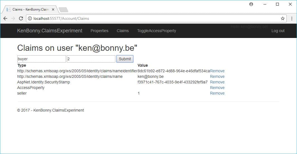Image resolution: width=297 pixels, height=154 pixels.
Task: Click the claim value field containing 2
Action: pyautogui.click(x=91, y=59)
